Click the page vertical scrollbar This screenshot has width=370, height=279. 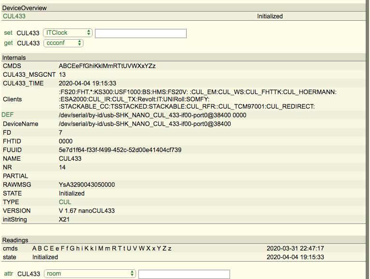[x=368, y=139]
